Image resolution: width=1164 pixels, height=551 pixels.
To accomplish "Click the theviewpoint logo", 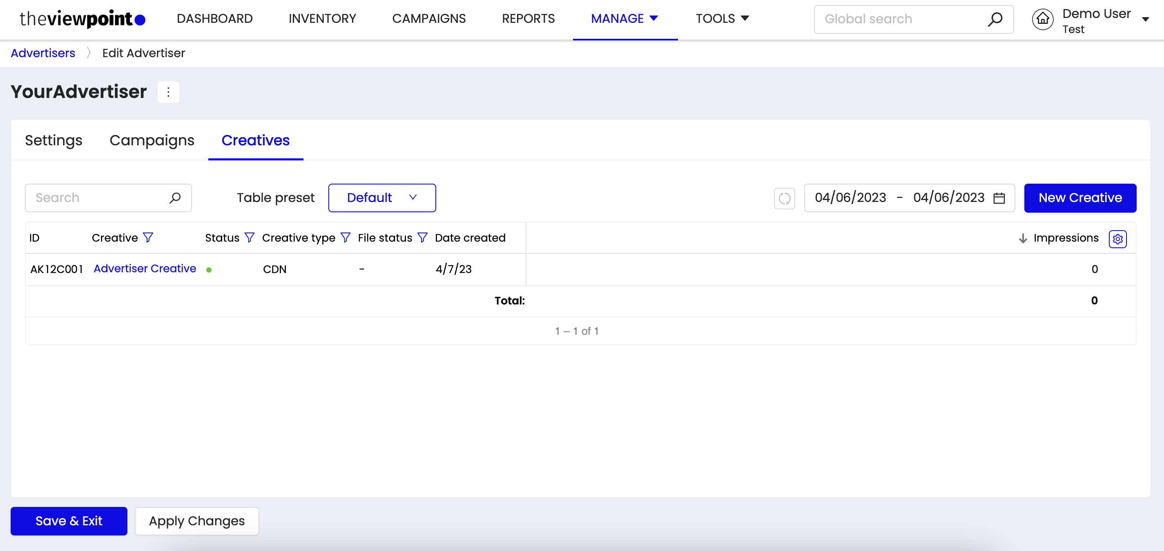I will tap(82, 19).
